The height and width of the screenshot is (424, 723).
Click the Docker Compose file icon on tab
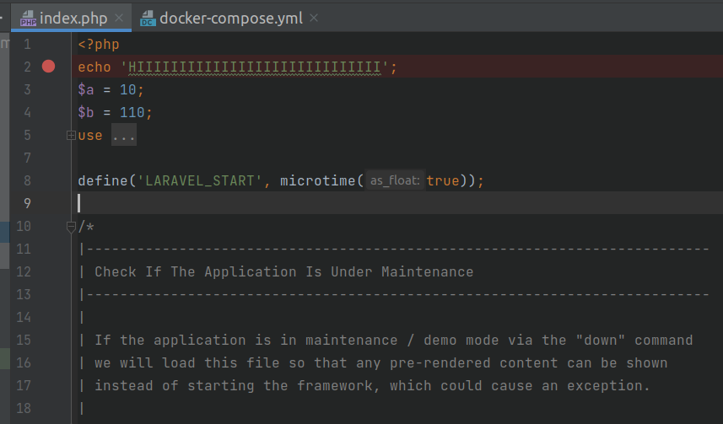[148, 18]
